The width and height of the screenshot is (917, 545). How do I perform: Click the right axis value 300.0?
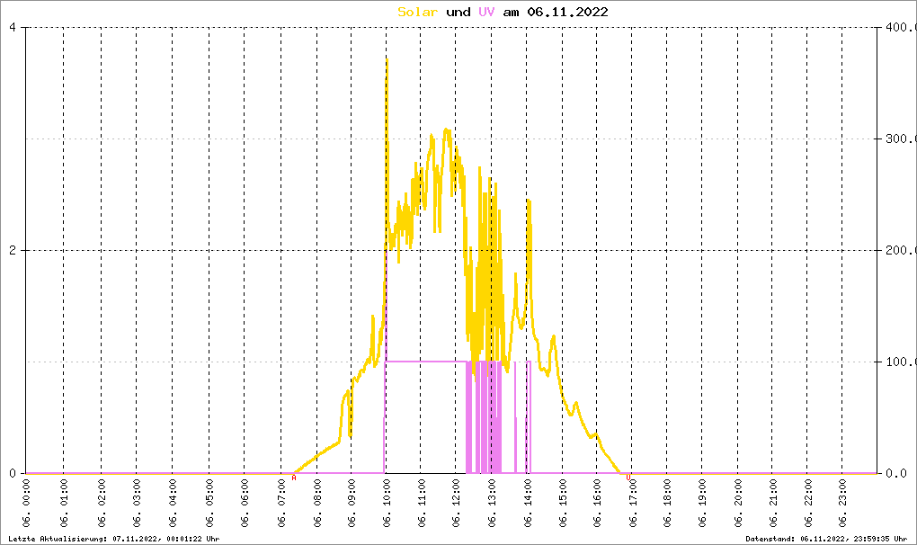click(898, 138)
